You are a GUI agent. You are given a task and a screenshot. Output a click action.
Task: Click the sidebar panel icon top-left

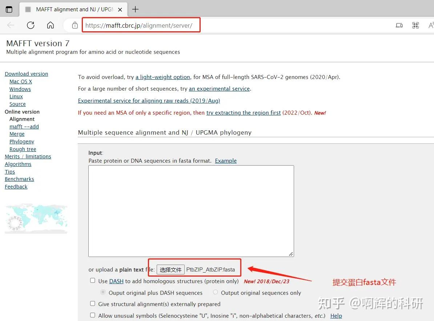9,9
